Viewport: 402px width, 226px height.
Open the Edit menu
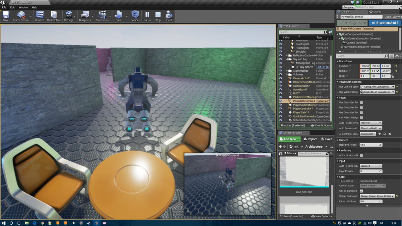12,7
